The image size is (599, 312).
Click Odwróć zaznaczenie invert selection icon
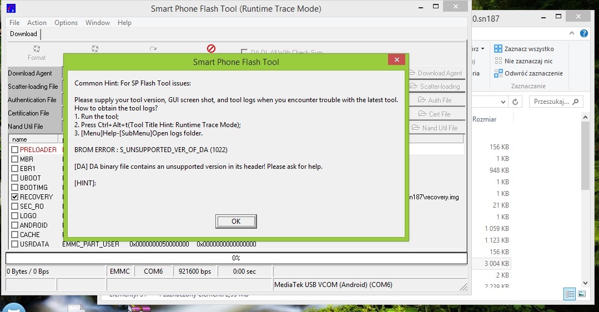pyautogui.click(x=498, y=73)
